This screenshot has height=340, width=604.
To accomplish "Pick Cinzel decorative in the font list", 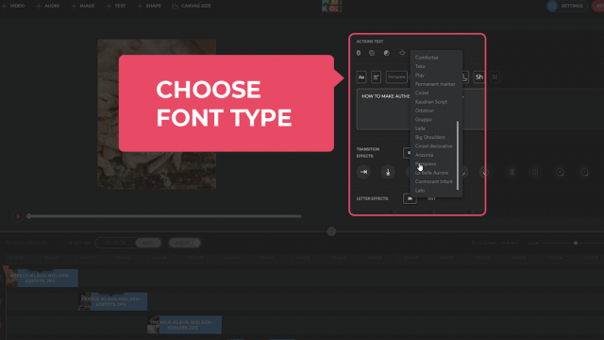I will pyautogui.click(x=433, y=146).
